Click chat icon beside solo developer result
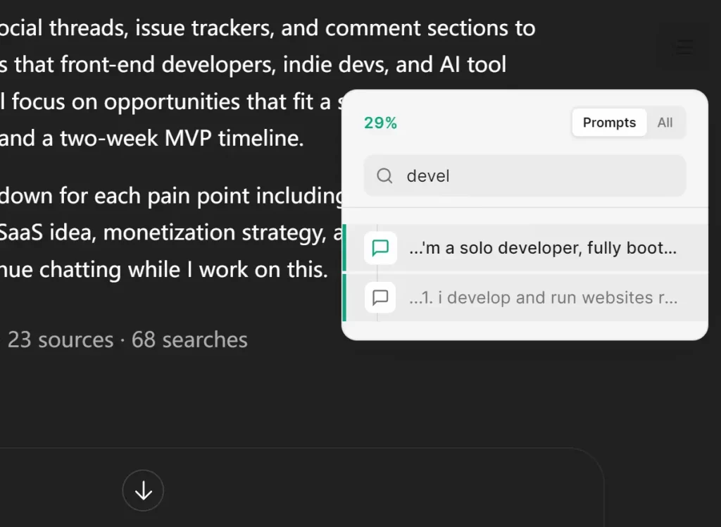The image size is (721, 527). 380,248
